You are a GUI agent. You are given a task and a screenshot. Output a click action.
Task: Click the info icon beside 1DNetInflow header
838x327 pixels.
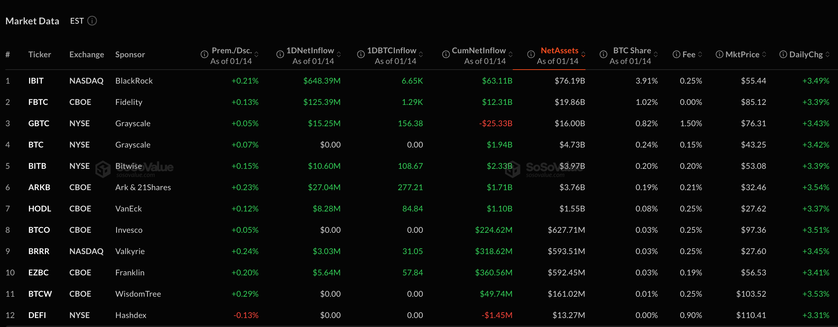click(x=280, y=55)
